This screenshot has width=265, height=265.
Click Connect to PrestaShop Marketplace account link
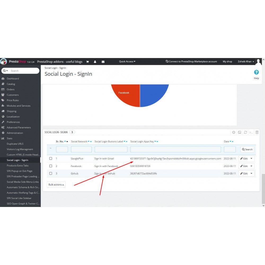[x=191, y=61]
